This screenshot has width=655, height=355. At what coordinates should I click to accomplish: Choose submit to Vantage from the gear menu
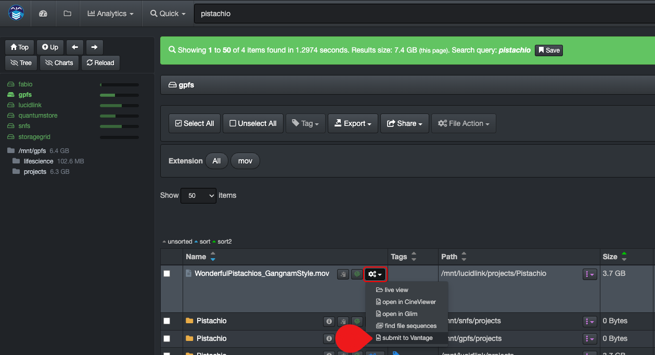(x=407, y=338)
